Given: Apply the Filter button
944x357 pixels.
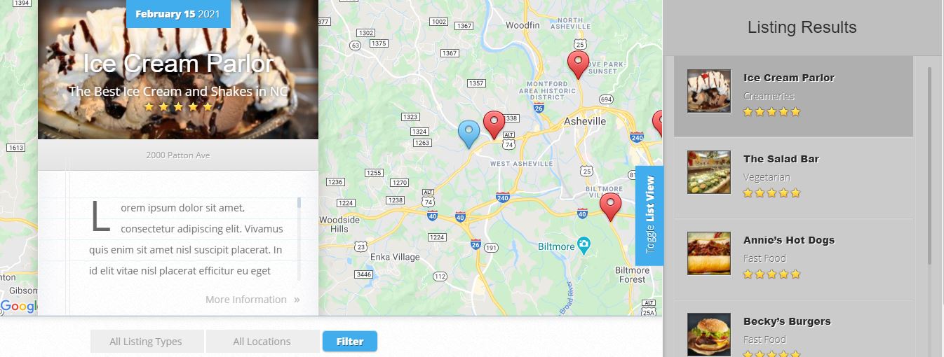Looking at the screenshot, I should click(x=350, y=342).
